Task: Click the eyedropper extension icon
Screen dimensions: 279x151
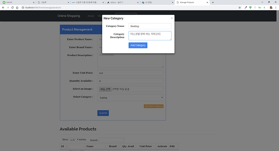Action: pos(246,7)
